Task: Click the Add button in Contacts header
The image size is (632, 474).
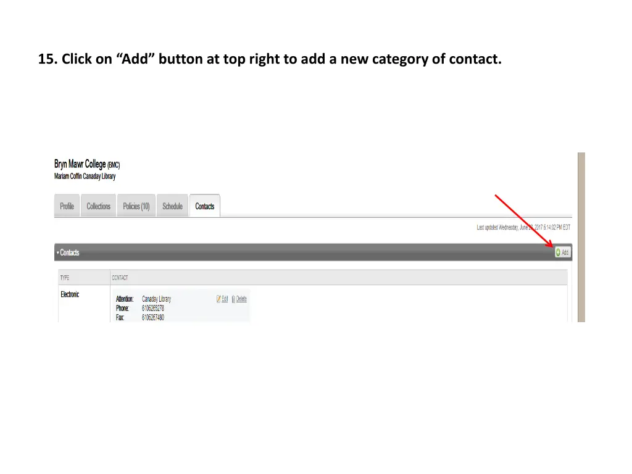Action: 562,252
